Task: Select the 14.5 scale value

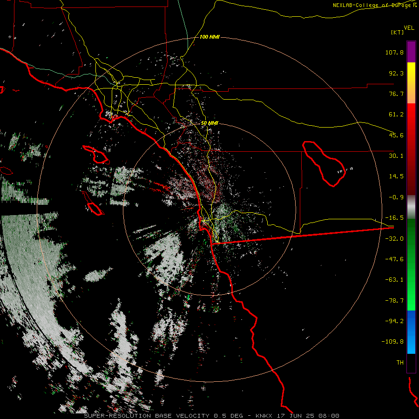Action: pos(396,176)
